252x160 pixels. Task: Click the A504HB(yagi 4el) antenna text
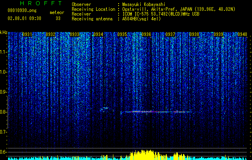141,19
